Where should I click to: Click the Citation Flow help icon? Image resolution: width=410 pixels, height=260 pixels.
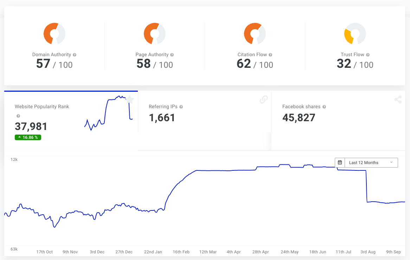point(270,55)
